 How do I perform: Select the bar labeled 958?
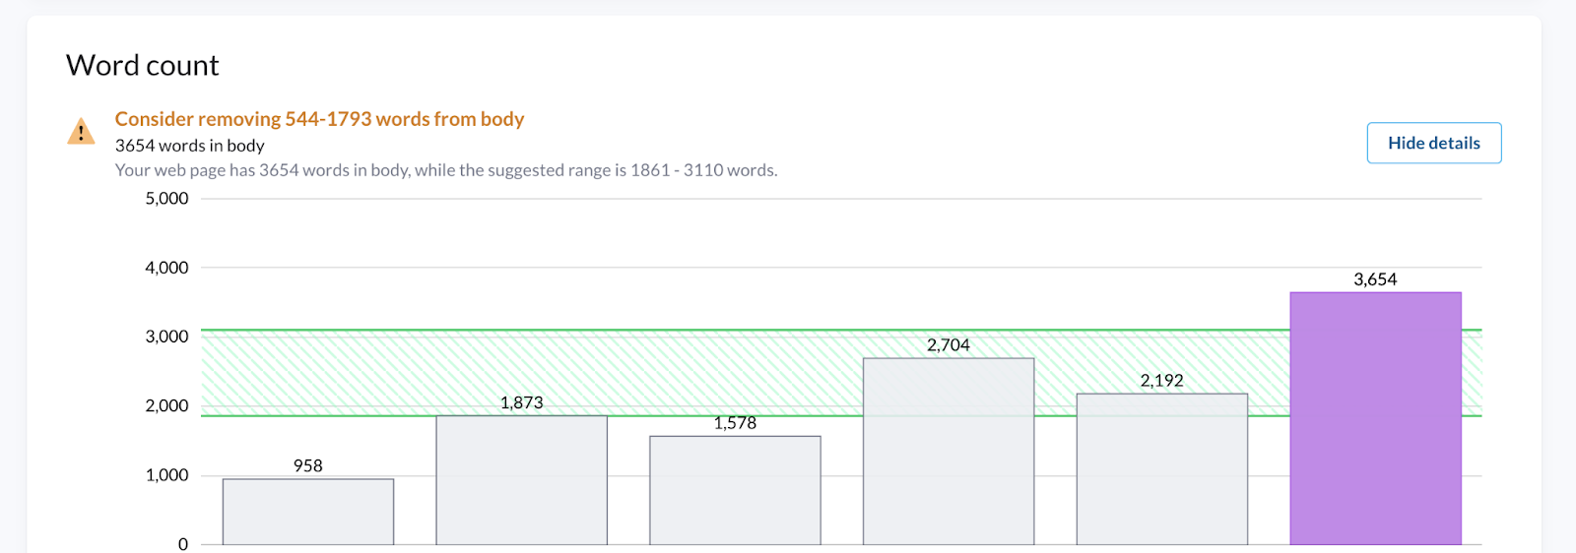click(308, 512)
